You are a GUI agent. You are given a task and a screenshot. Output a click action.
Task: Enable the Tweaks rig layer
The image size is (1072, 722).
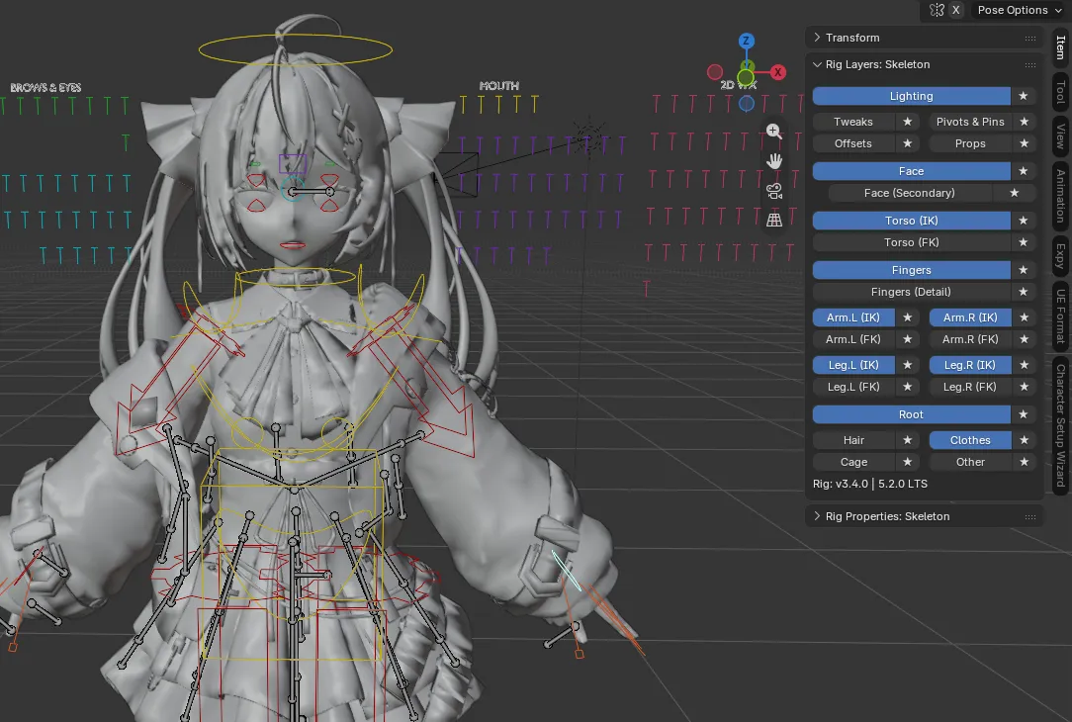[x=853, y=122]
